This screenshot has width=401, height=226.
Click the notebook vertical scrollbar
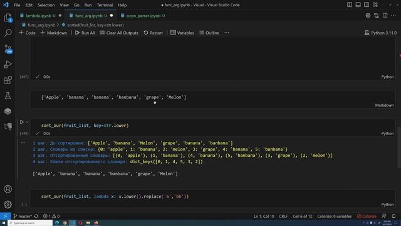click(399, 148)
